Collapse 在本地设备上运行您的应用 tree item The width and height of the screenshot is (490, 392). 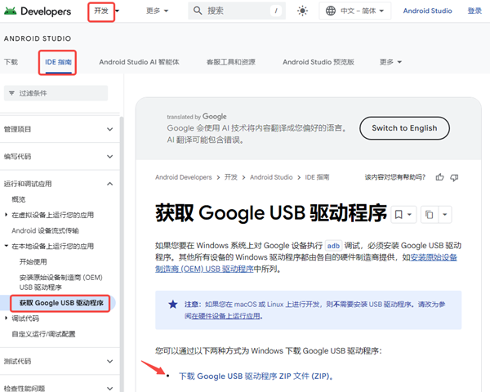[6, 246]
